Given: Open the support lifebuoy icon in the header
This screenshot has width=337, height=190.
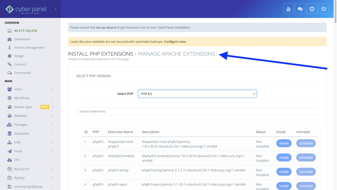Looking at the screenshot, I should click(x=312, y=9).
